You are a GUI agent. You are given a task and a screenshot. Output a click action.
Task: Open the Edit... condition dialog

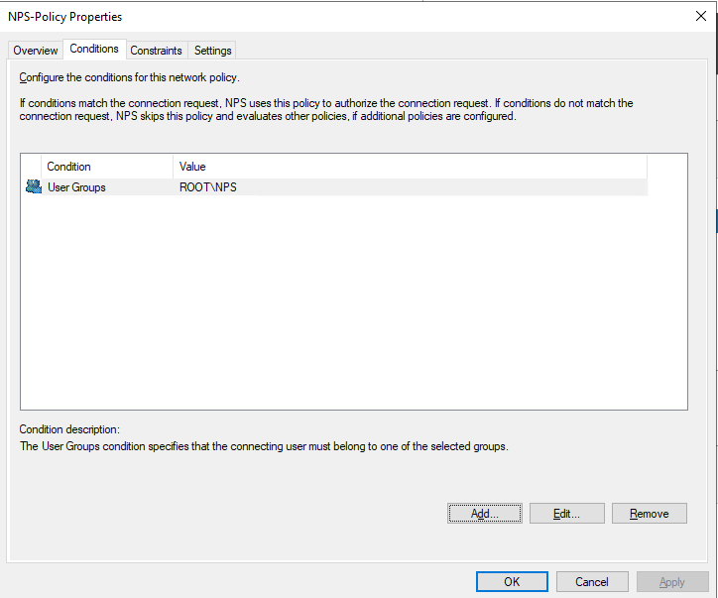(566, 514)
